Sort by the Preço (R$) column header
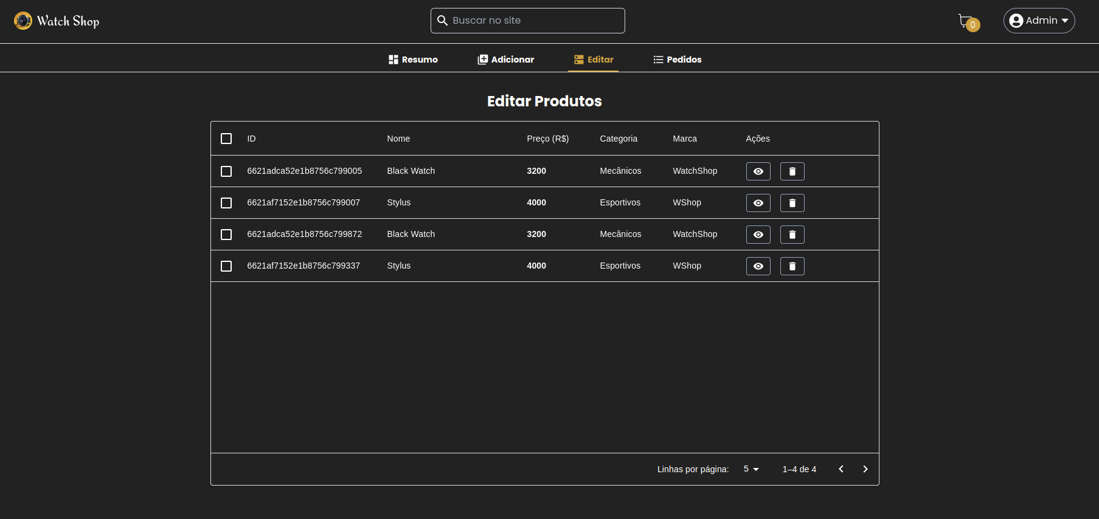Viewport: 1099px width, 519px height. pyautogui.click(x=547, y=139)
